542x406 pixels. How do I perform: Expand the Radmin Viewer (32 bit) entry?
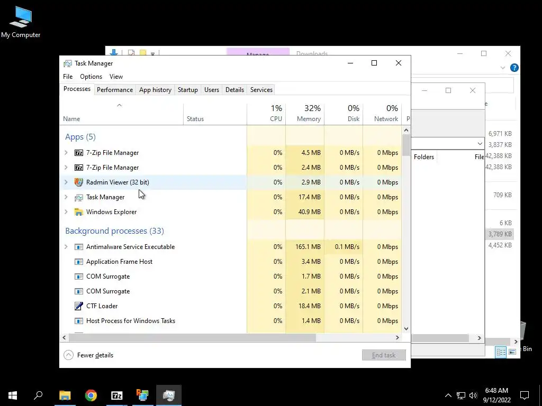click(66, 182)
